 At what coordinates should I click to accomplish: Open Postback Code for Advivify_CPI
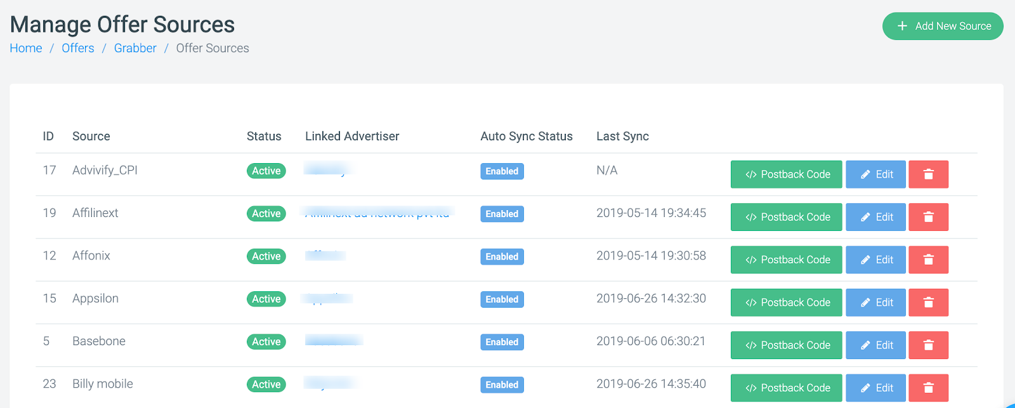point(787,174)
